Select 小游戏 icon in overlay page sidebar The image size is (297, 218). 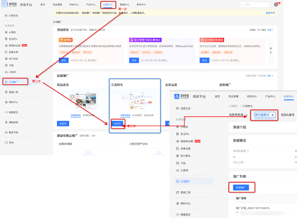[178, 170]
